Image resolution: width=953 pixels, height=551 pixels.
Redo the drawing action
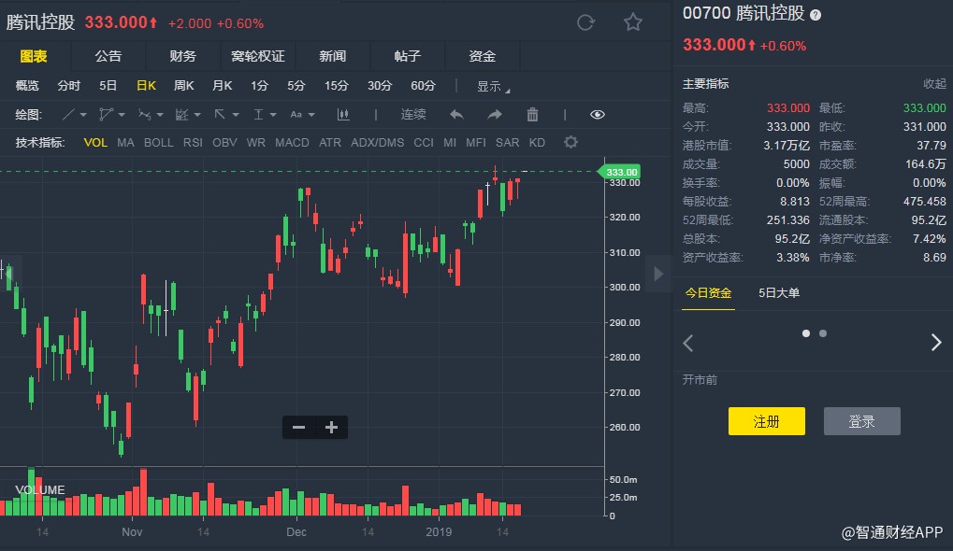[x=495, y=114]
